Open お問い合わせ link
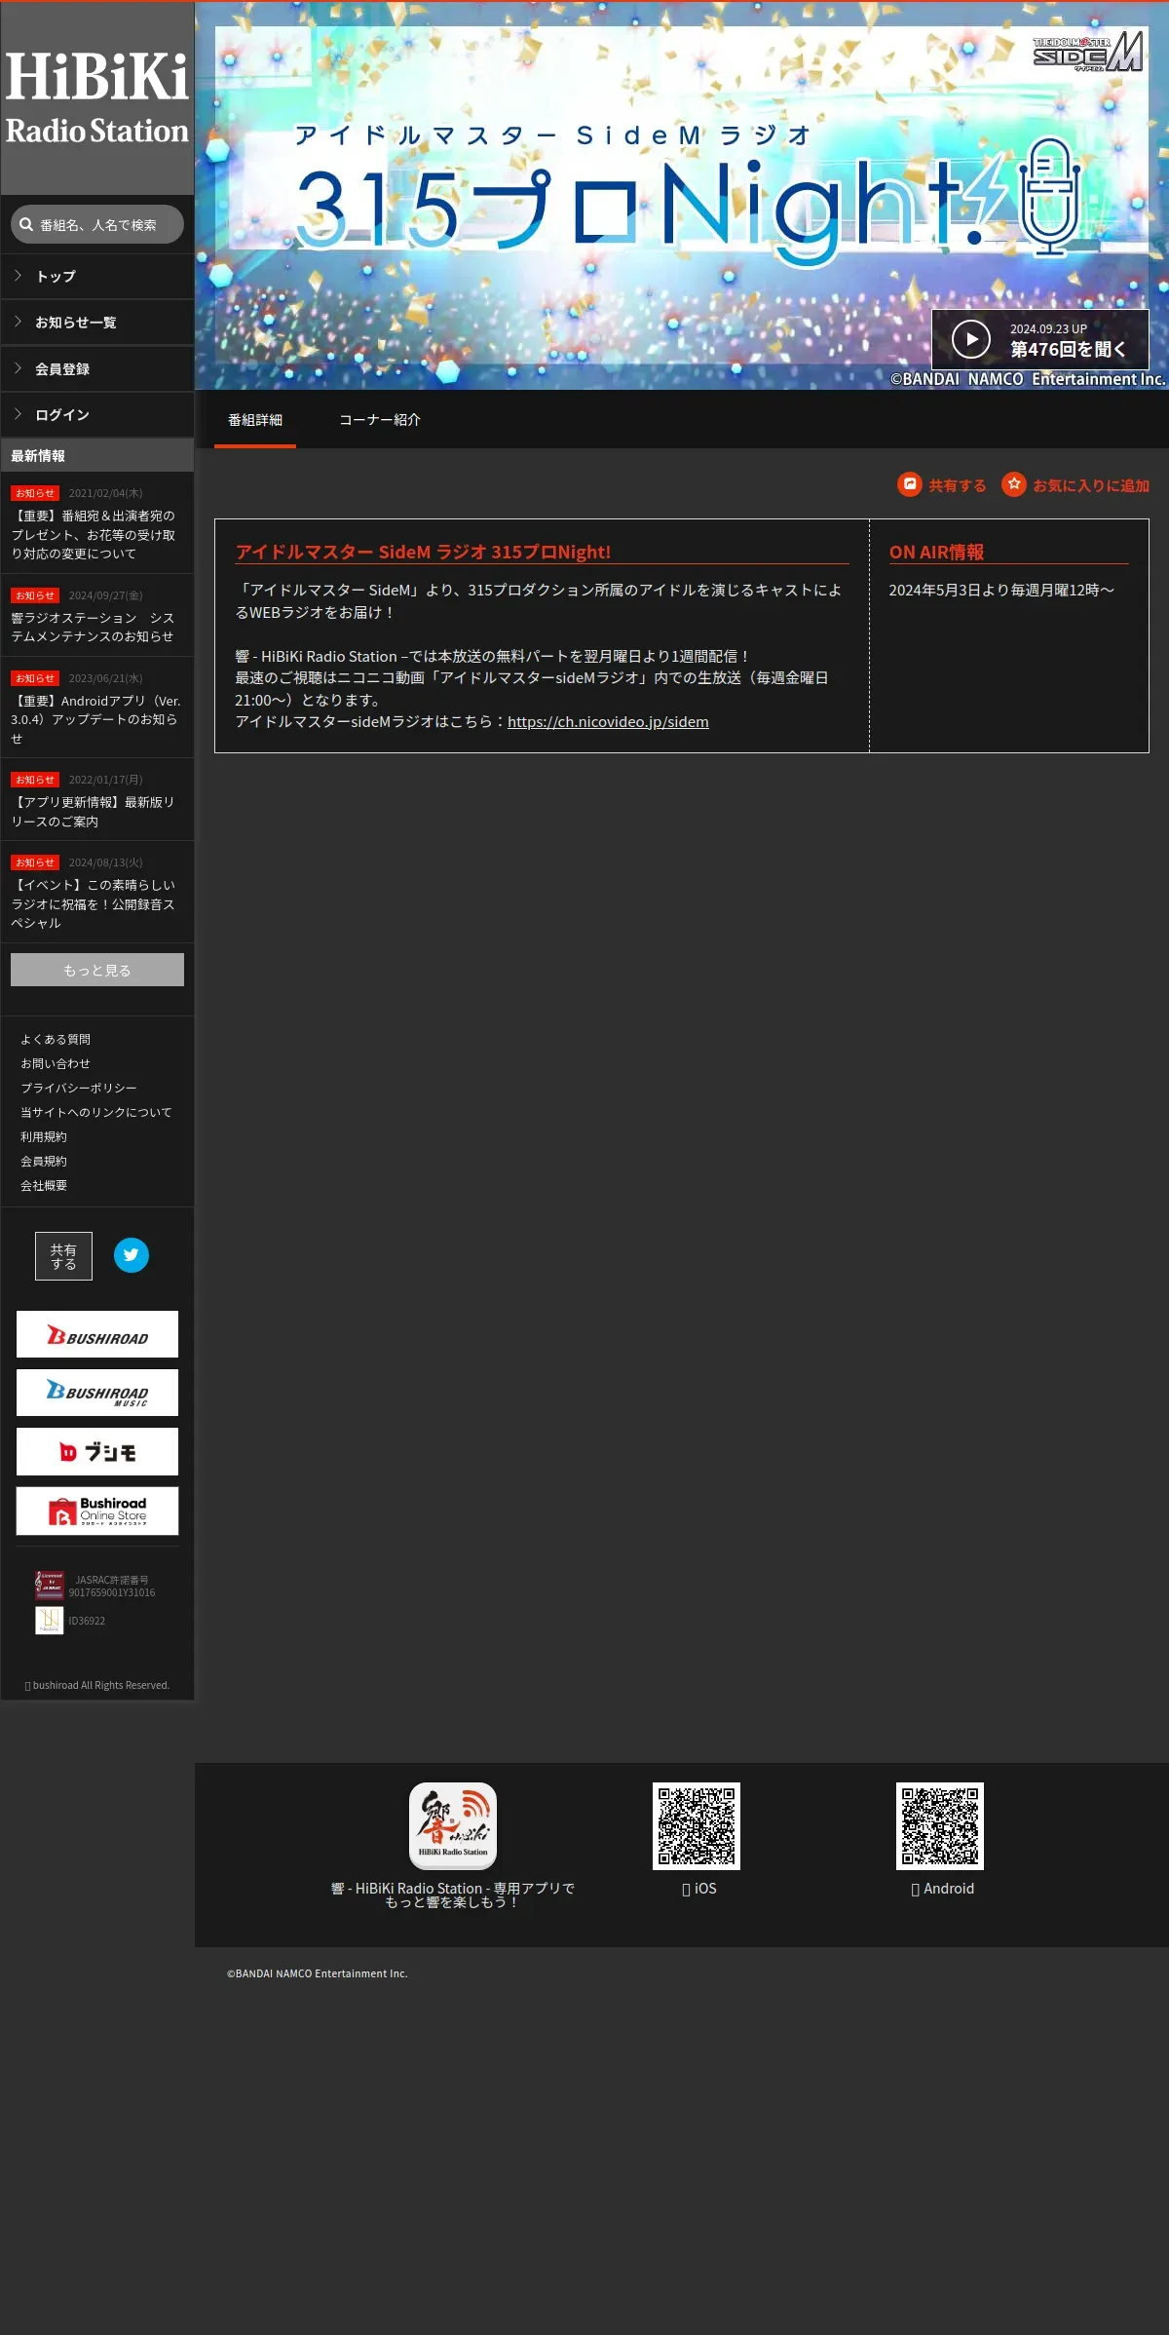The image size is (1169, 2335). pos(56,1064)
